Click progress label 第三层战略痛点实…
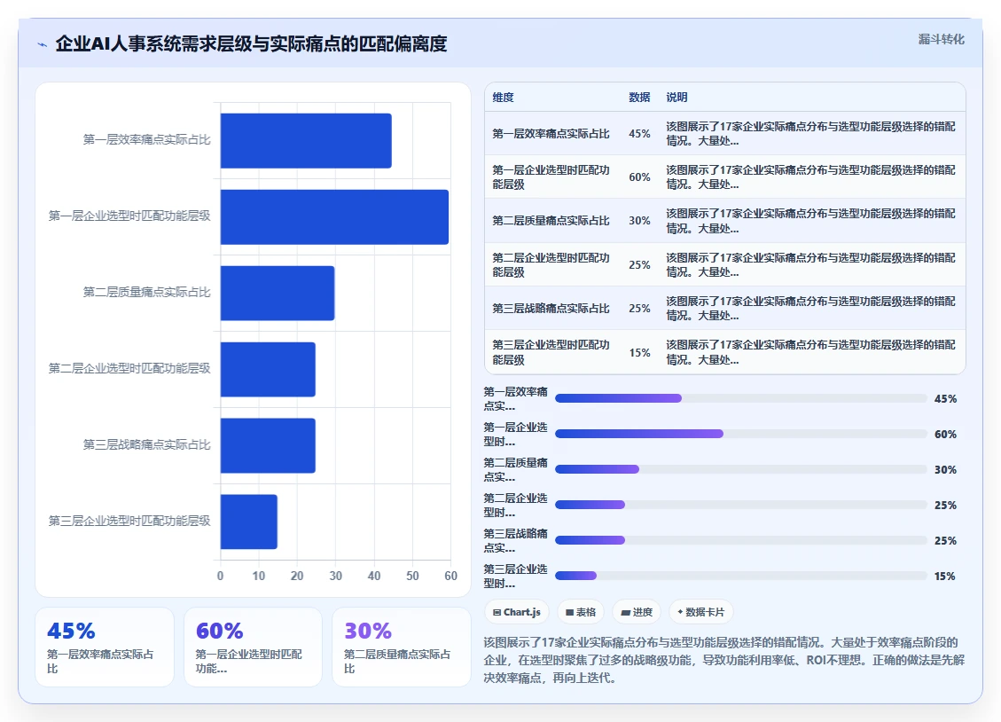Image resolution: width=1001 pixels, height=722 pixels. pyautogui.click(x=516, y=540)
